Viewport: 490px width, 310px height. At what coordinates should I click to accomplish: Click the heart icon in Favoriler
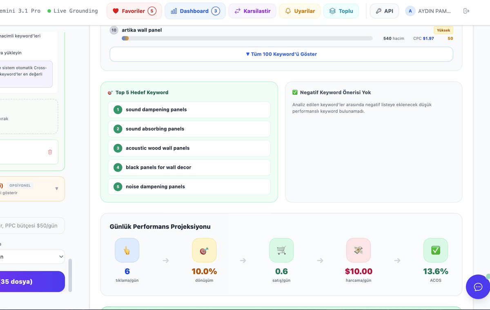pyautogui.click(x=116, y=11)
